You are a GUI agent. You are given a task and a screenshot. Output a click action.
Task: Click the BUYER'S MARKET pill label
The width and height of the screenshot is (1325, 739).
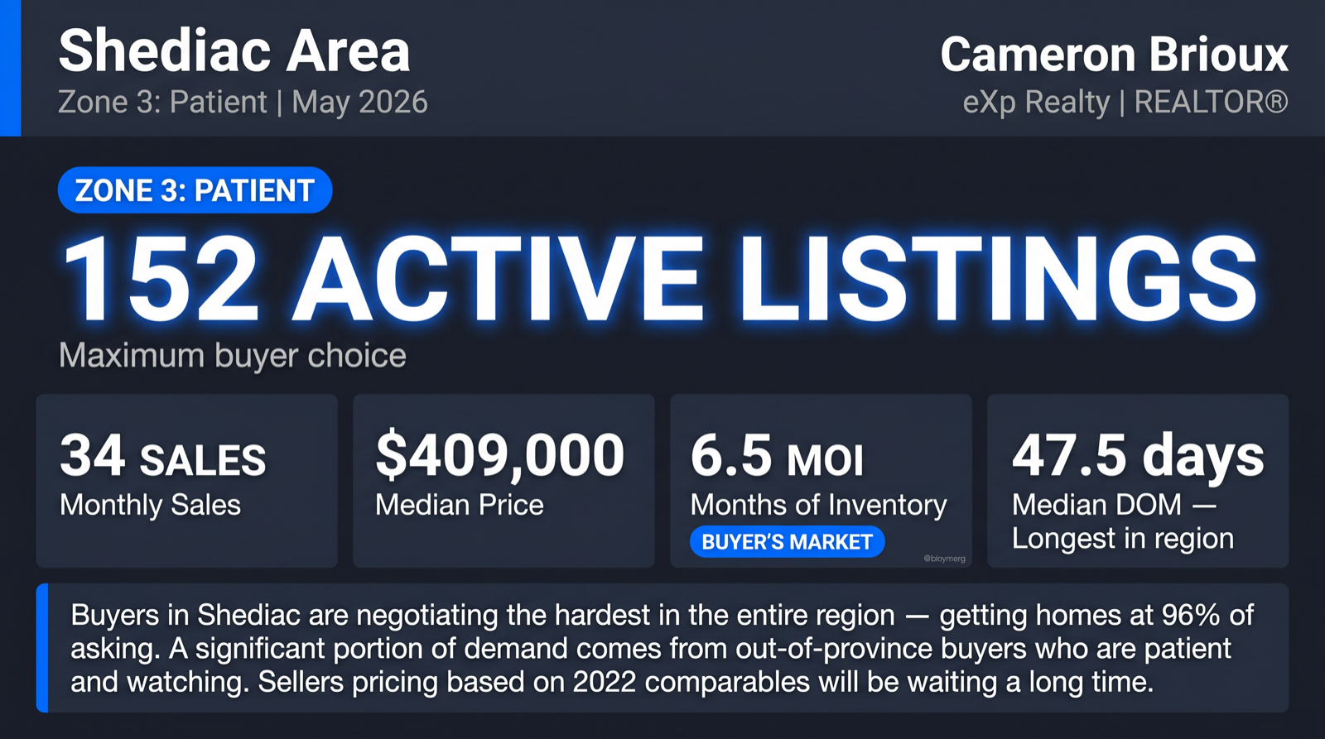[787, 542]
